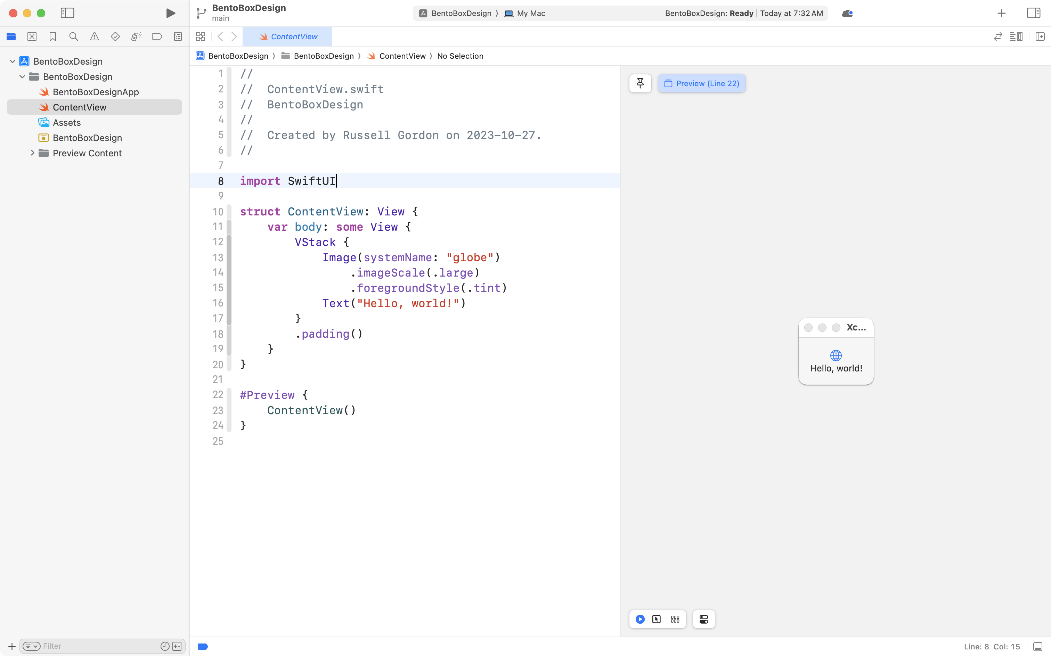Toggle the preview pin button
This screenshot has width=1051, height=656.
tap(640, 83)
